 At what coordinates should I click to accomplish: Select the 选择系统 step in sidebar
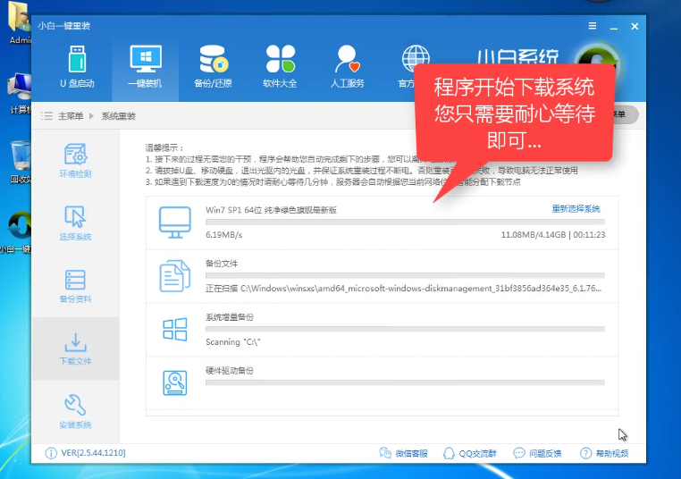[x=75, y=223]
